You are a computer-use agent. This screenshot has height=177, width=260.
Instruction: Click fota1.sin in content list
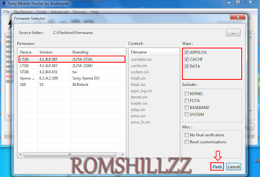[x=138, y=85]
